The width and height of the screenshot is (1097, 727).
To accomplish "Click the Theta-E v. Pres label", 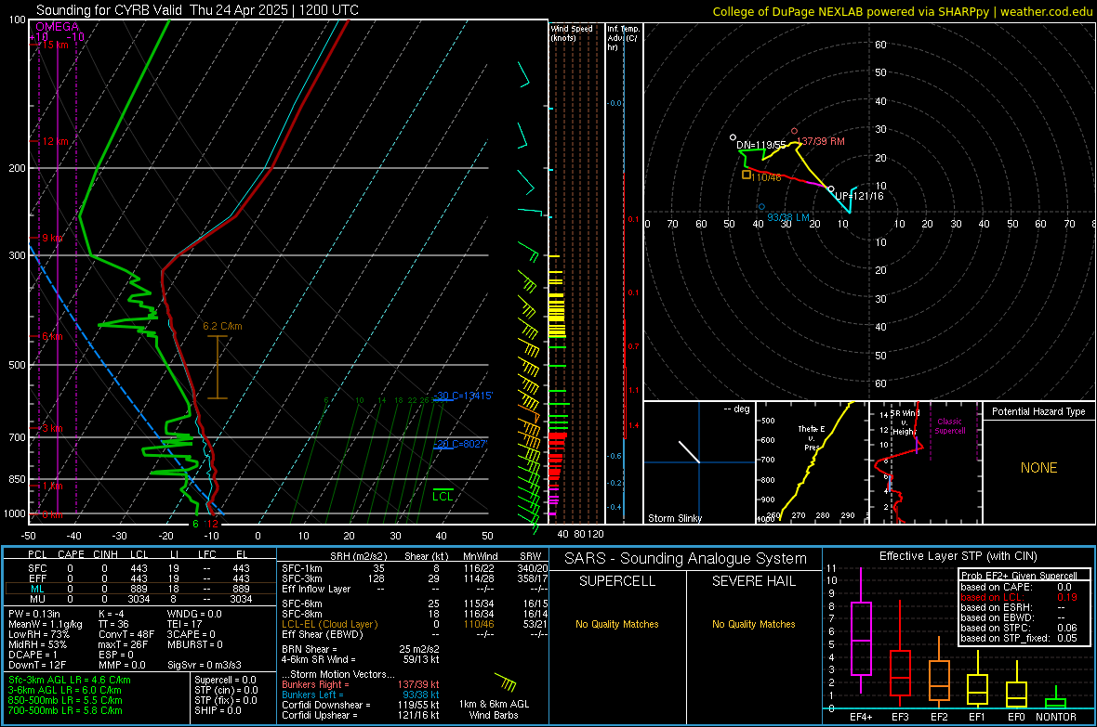I will tap(812, 437).
